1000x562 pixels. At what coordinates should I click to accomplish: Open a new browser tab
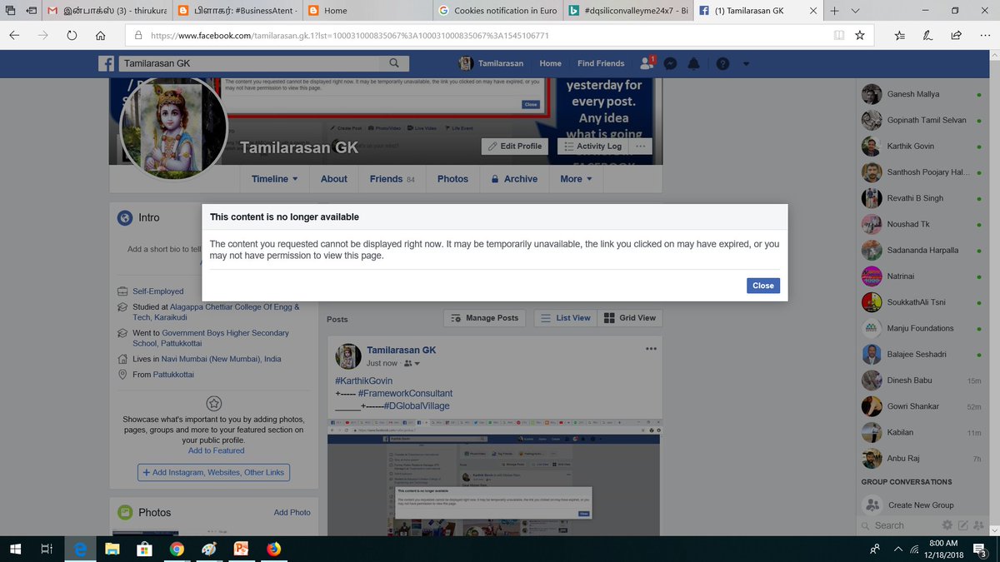[833, 11]
